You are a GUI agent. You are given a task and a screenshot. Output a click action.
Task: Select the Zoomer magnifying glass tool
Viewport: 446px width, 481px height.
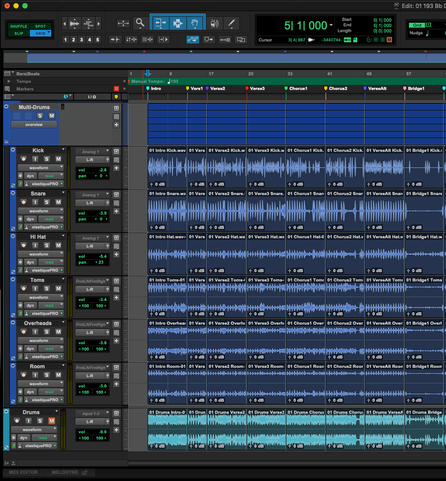140,23
